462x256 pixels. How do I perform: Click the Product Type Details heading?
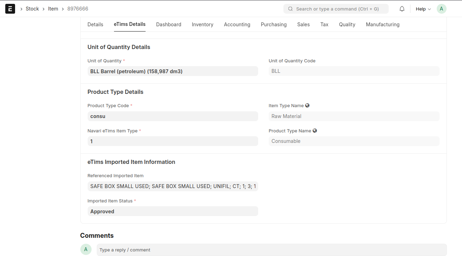pyautogui.click(x=115, y=92)
